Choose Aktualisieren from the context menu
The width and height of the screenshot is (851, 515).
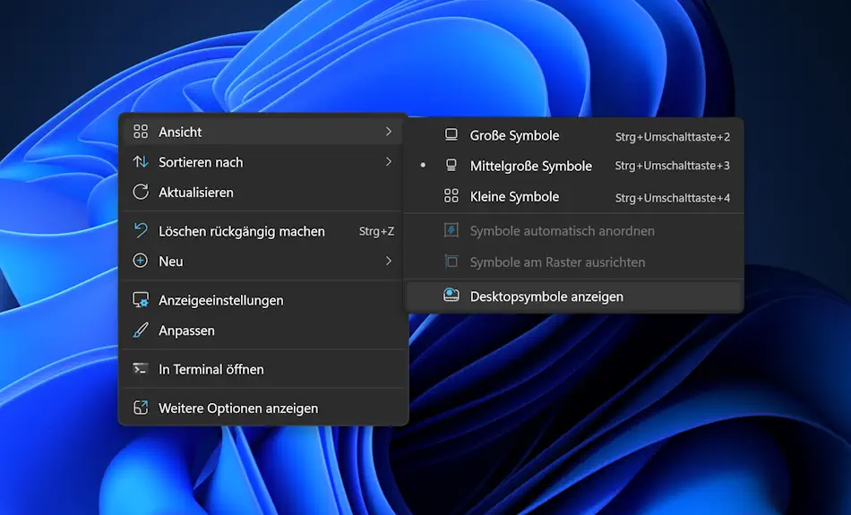(263, 193)
